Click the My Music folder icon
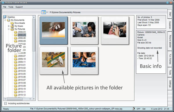Screen dimensions: 174x112 (x=12, y=26)
